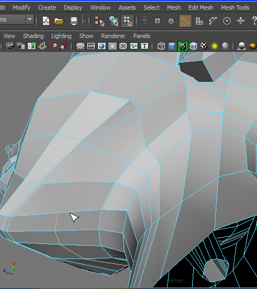
Task: Toggle the pivot components target mask
Action: coord(227,21)
